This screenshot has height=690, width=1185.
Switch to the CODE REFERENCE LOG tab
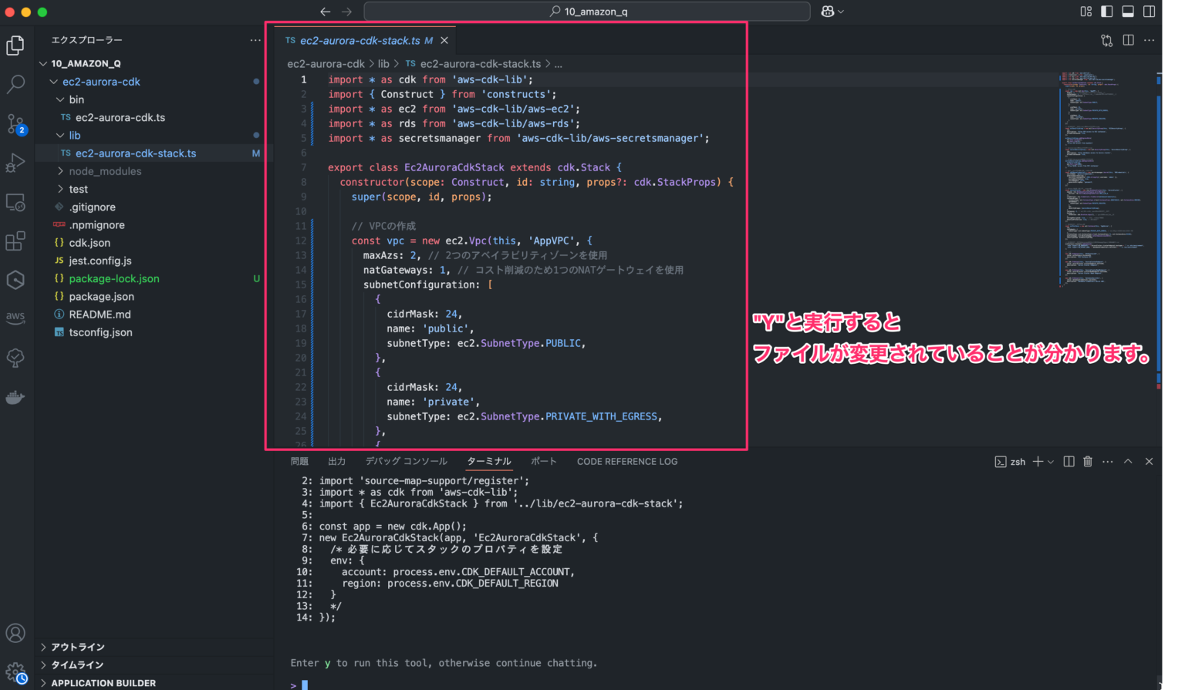(626, 461)
